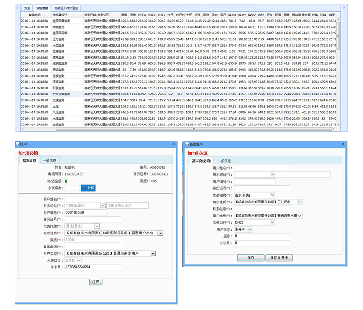Open 工业用水 用水性质 dropdown in 新增用户

point(300,202)
